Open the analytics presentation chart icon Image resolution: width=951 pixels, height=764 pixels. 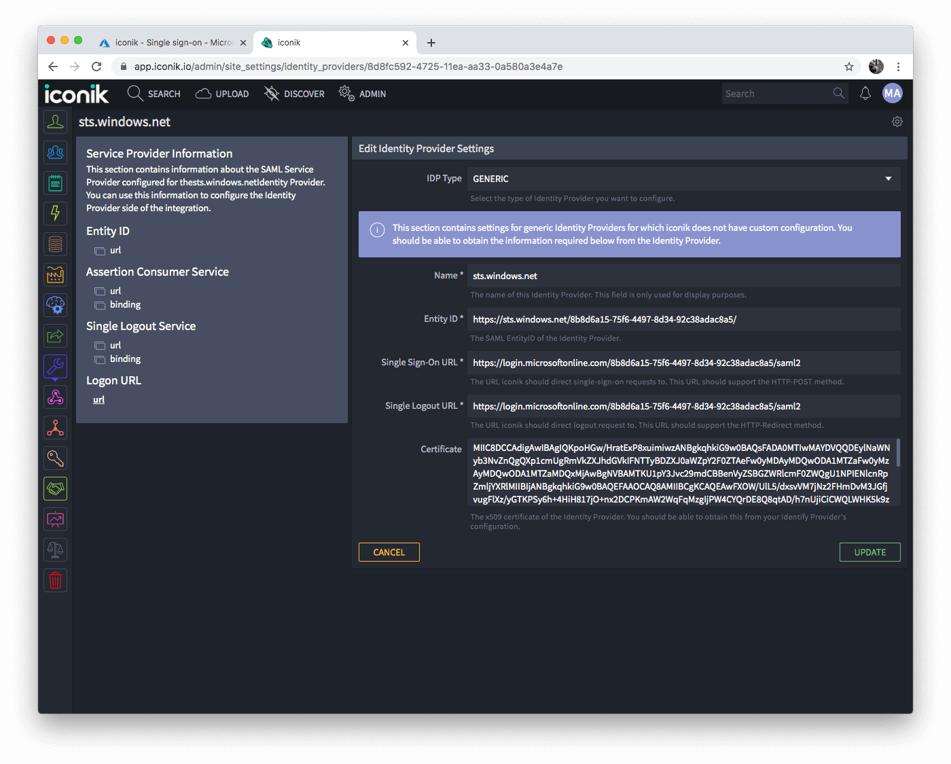click(55, 519)
